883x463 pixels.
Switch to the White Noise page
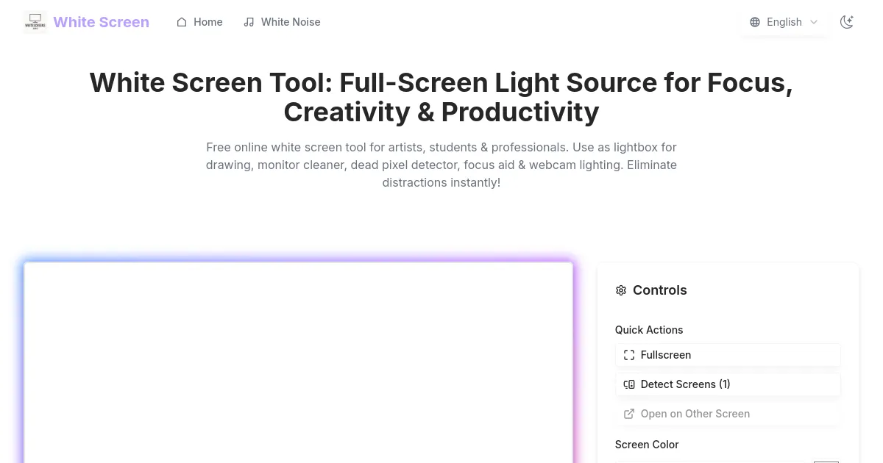291,22
